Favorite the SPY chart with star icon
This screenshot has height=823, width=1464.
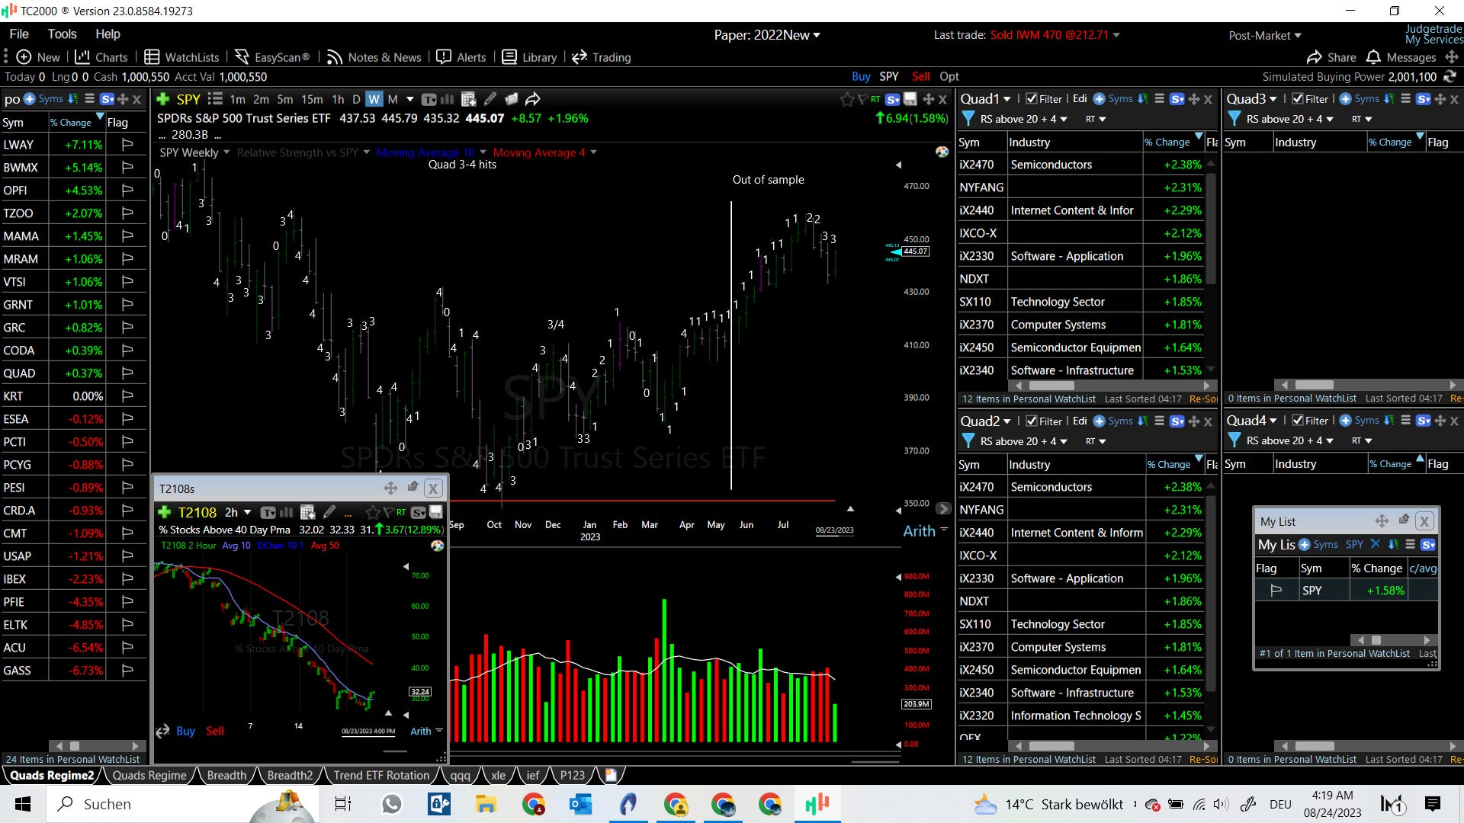tap(846, 99)
